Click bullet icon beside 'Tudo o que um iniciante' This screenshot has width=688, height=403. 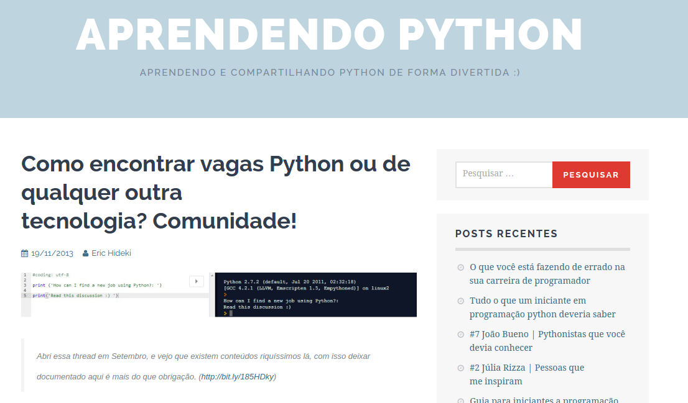click(x=461, y=301)
